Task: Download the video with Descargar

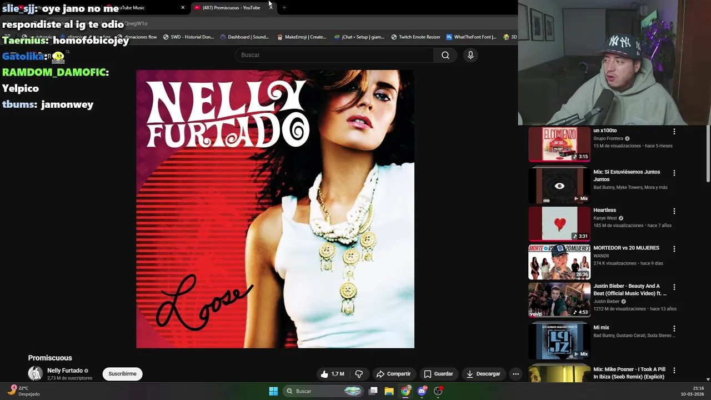Action: pyautogui.click(x=483, y=374)
